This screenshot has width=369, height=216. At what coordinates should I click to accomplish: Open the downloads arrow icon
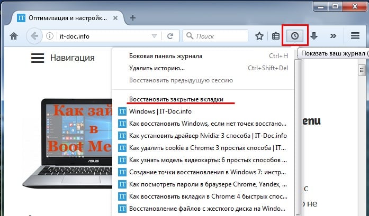click(314, 36)
